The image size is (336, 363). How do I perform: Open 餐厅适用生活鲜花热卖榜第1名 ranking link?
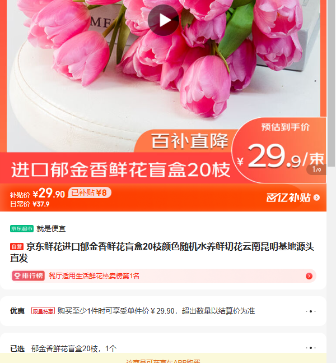coord(94,276)
